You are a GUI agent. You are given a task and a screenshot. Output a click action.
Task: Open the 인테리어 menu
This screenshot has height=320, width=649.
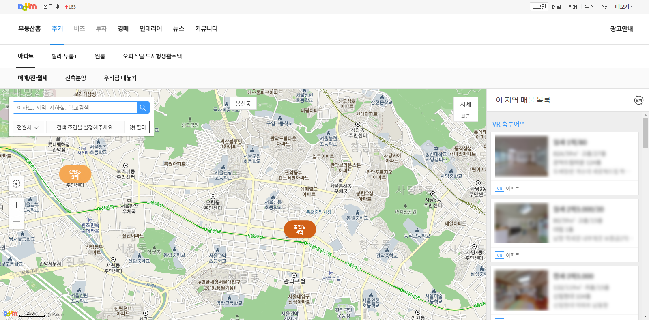pyautogui.click(x=150, y=28)
